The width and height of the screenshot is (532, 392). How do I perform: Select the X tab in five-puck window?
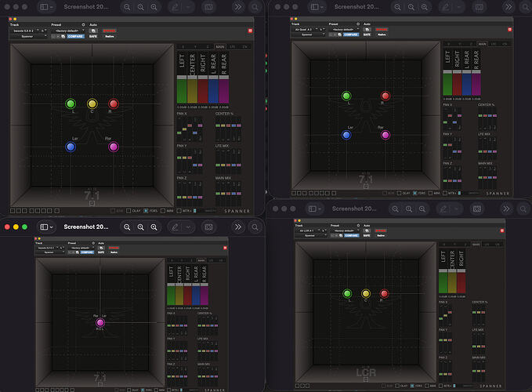(x=183, y=46)
